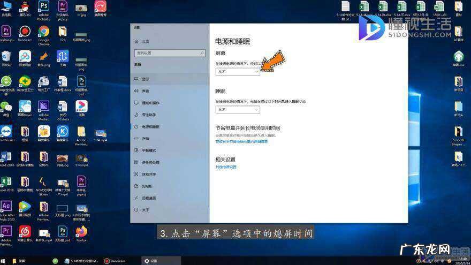Open Storage (存储) settings
This screenshot has width=471, height=265.
coord(170,139)
